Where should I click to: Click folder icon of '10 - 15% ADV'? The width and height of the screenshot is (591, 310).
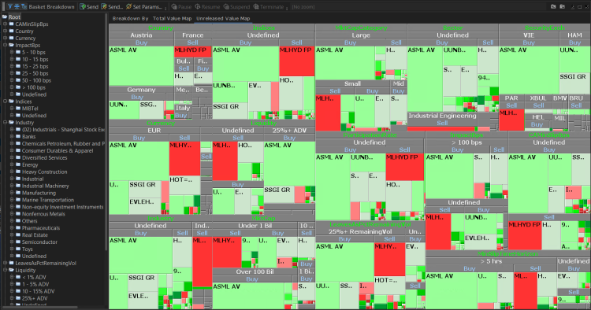pos(18,291)
